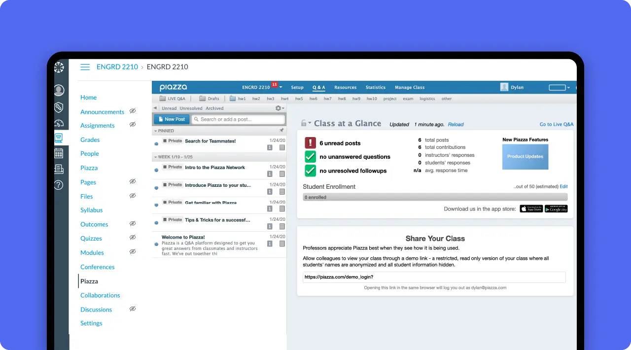Click the count badge on Intro to Piazza Network post
The height and width of the screenshot is (350, 631).
point(270,174)
